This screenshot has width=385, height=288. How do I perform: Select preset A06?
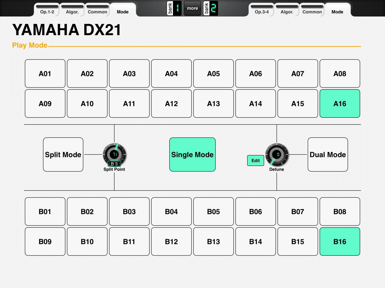256,73
